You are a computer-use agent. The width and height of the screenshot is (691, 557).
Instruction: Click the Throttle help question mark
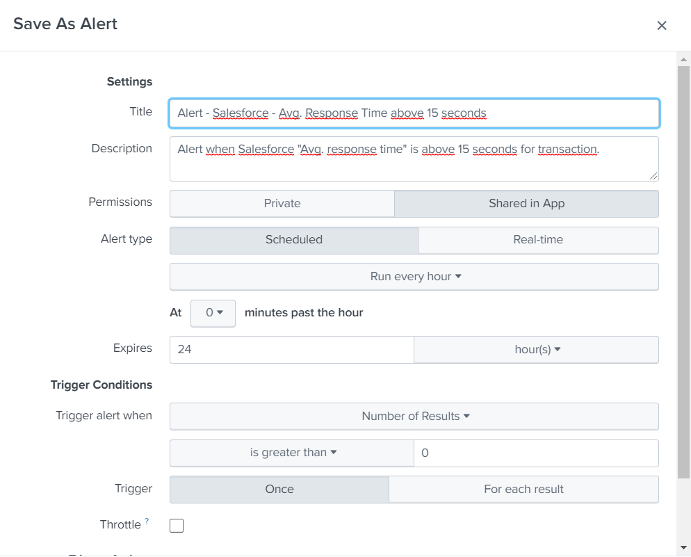coord(147,522)
